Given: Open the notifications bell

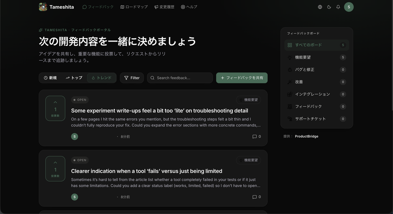Looking at the screenshot, I should (338, 7).
